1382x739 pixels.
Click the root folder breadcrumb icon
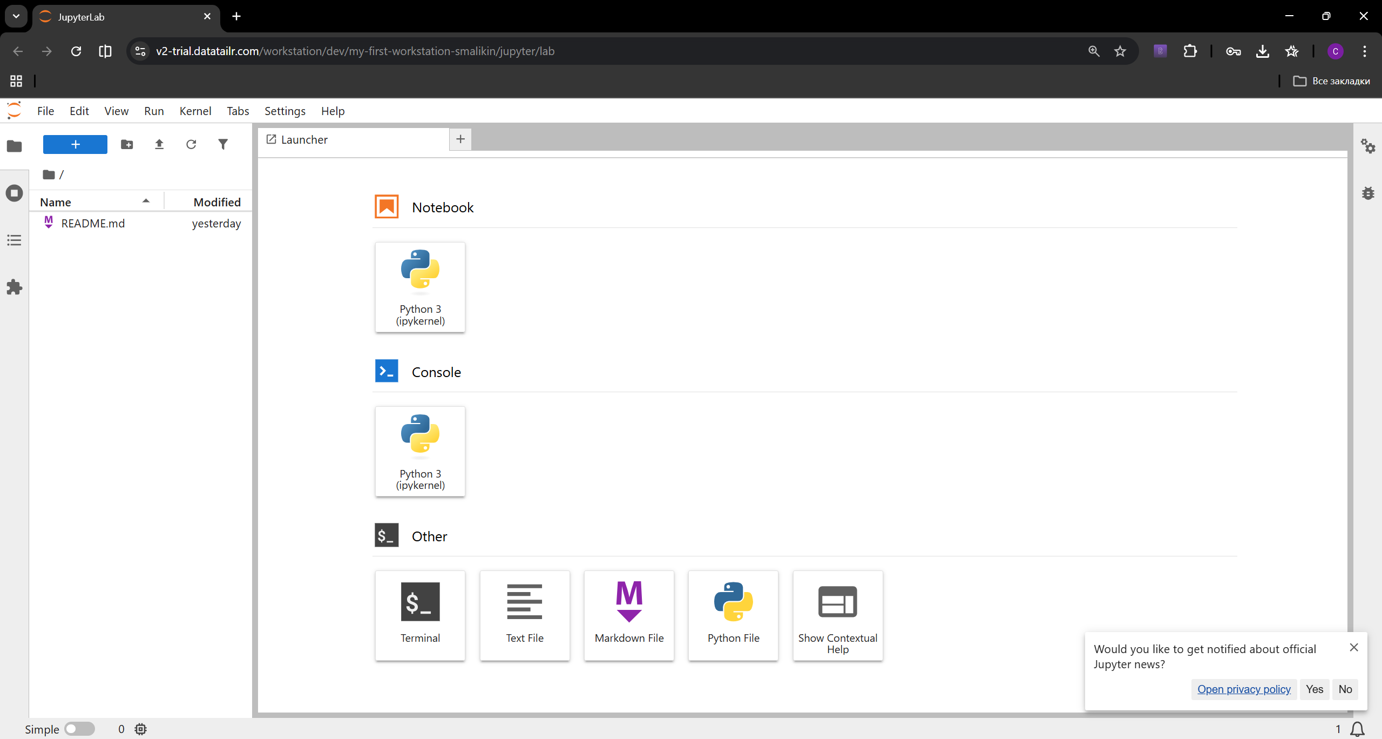(49, 174)
